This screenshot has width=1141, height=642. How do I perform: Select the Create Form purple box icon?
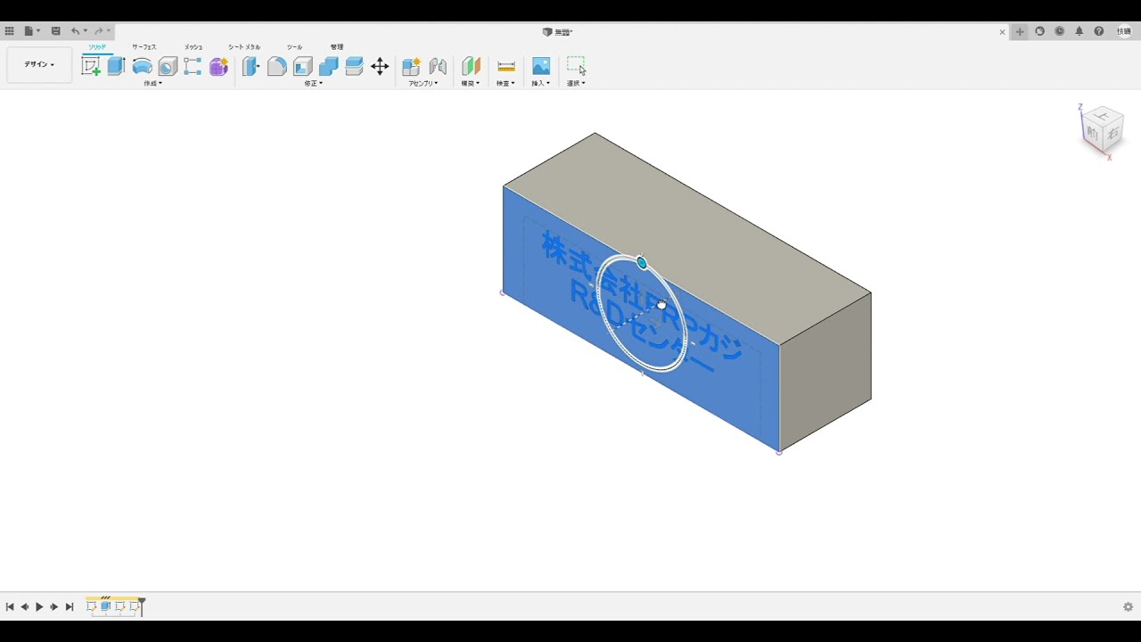click(x=218, y=66)
